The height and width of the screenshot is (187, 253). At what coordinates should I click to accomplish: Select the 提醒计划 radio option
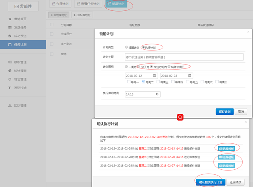(126, 48)
